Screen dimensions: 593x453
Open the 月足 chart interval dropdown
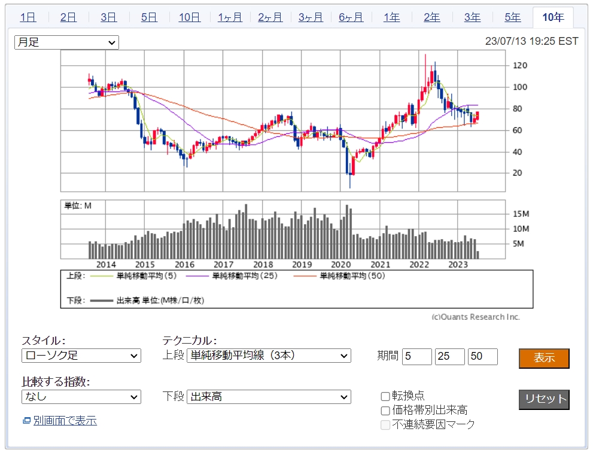[x=66, y=42]
